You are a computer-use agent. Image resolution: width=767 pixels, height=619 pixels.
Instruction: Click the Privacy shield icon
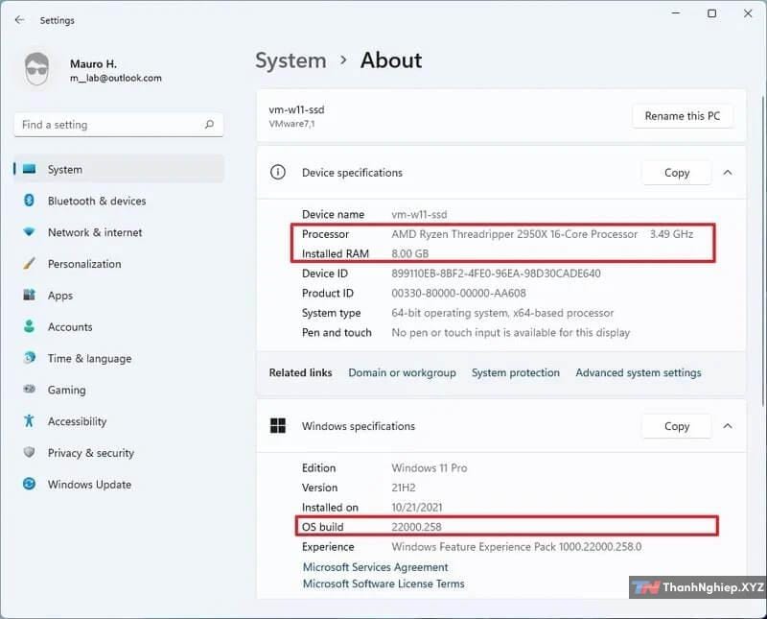click(x=30, y=453)
